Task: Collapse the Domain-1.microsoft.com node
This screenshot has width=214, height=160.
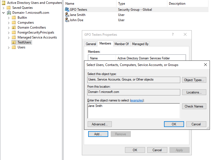Action: (x=3, y=13)
